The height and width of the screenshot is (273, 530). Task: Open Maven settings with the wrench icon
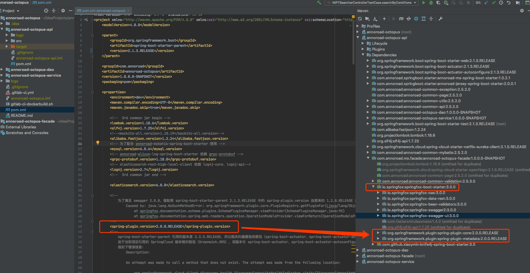click(x=441, y=19)
